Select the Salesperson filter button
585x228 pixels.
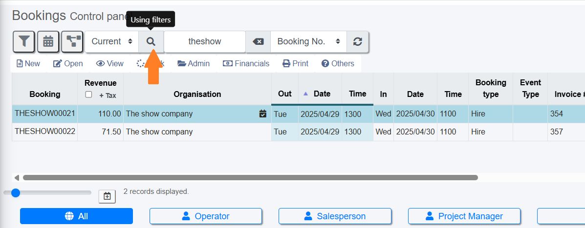(335, 216)
